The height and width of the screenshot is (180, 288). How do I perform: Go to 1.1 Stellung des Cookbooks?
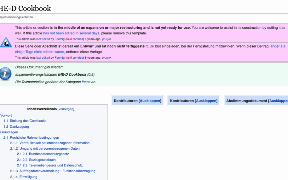pos(25,121)
